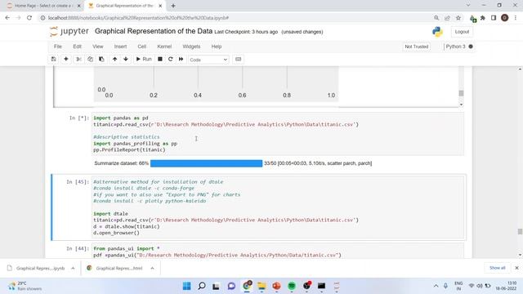This screenshot has width=523, height=294.
Task: Open File Explorer from taskbar
Action: (x=261, y=286)
